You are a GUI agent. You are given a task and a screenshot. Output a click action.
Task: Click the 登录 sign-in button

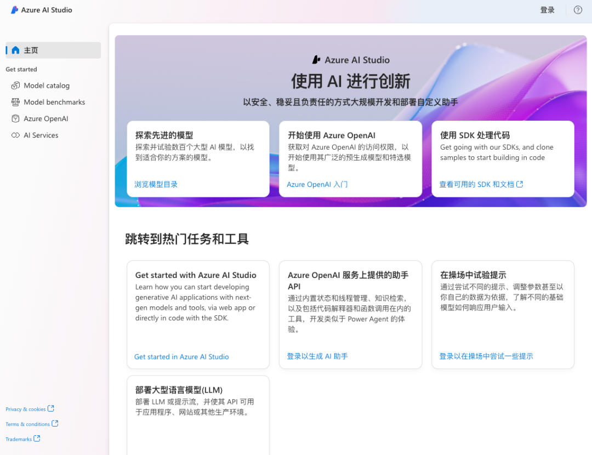click(x=547, y=10)
